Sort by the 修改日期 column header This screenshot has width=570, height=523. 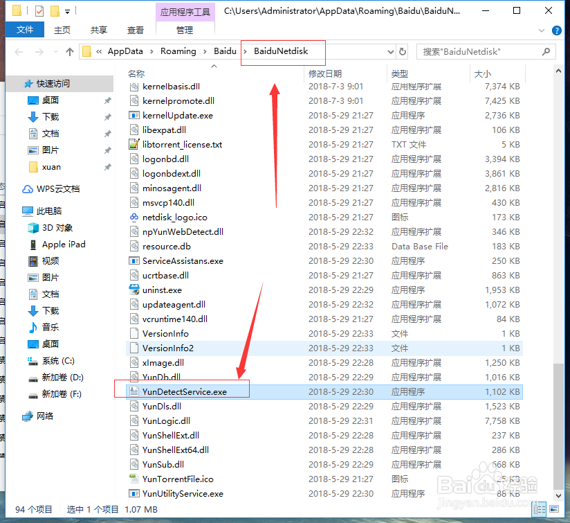pyautogui.click(x=325, y=74)
